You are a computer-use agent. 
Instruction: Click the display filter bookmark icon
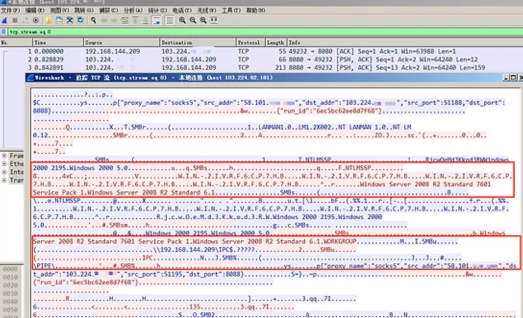tap(4, 32)
